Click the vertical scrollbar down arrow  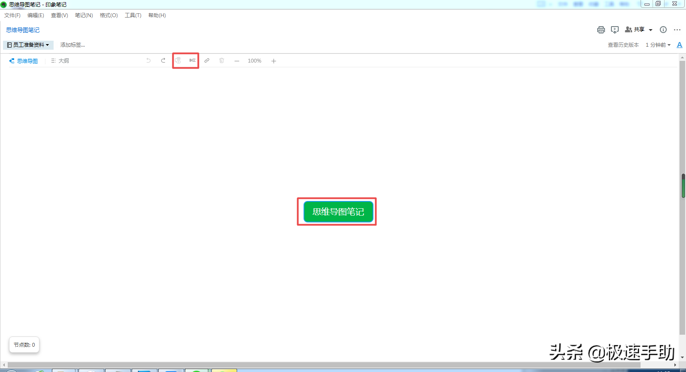click(683, 357)
